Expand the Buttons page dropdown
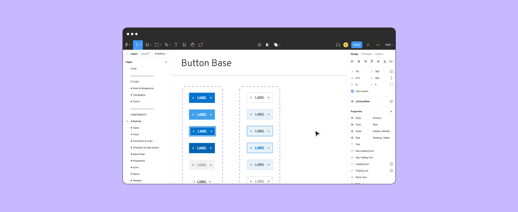Screen dimensions: 518x212 [161, 54]
